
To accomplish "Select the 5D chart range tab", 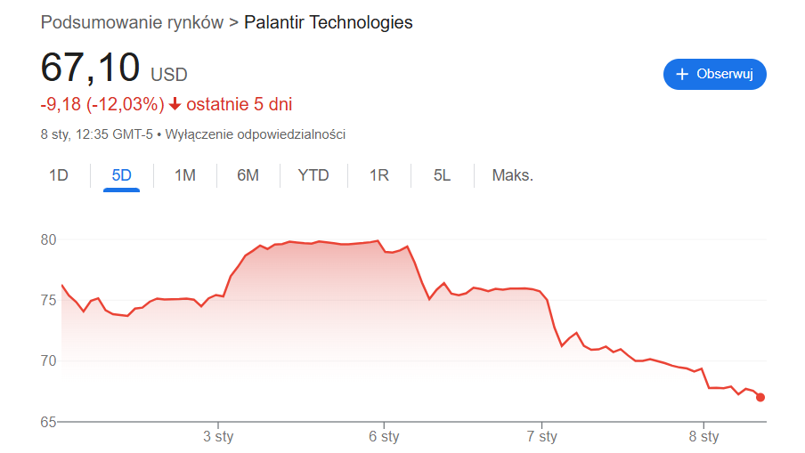I will 121,175.
